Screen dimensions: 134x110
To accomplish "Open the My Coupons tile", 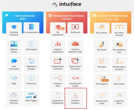I will pyautogui.click(x=102, y=82).
